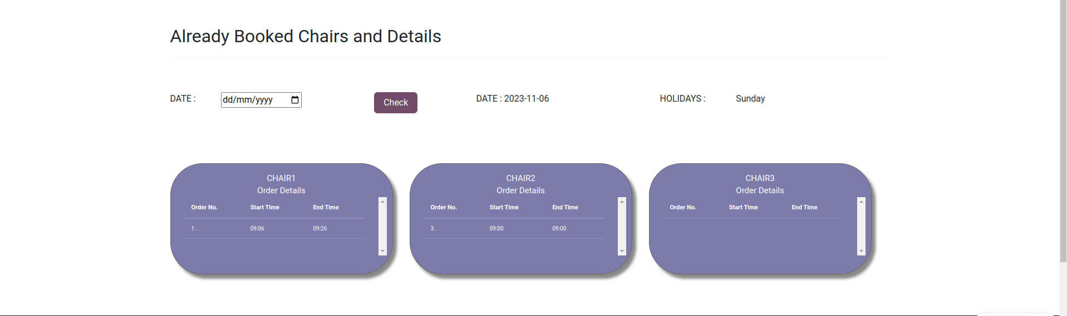Open the calendar picker in the date field

[295, 100]
